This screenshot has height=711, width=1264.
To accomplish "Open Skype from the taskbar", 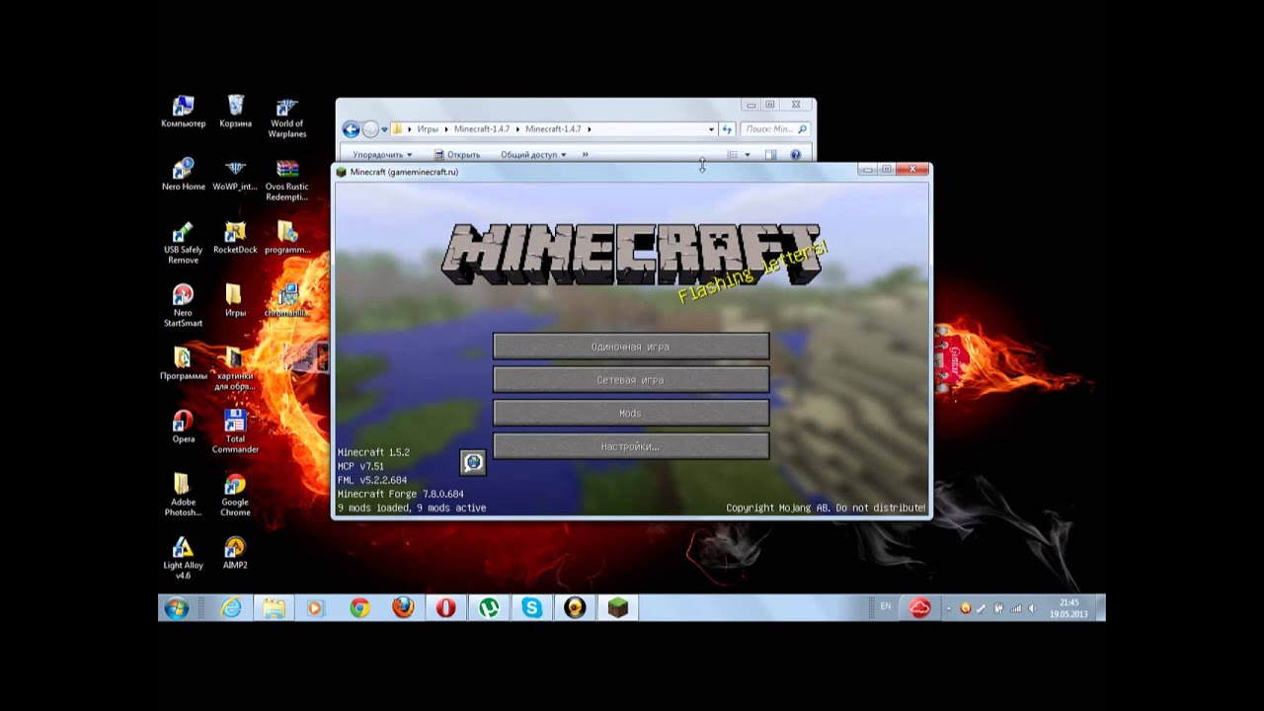I will pos(532,608).
